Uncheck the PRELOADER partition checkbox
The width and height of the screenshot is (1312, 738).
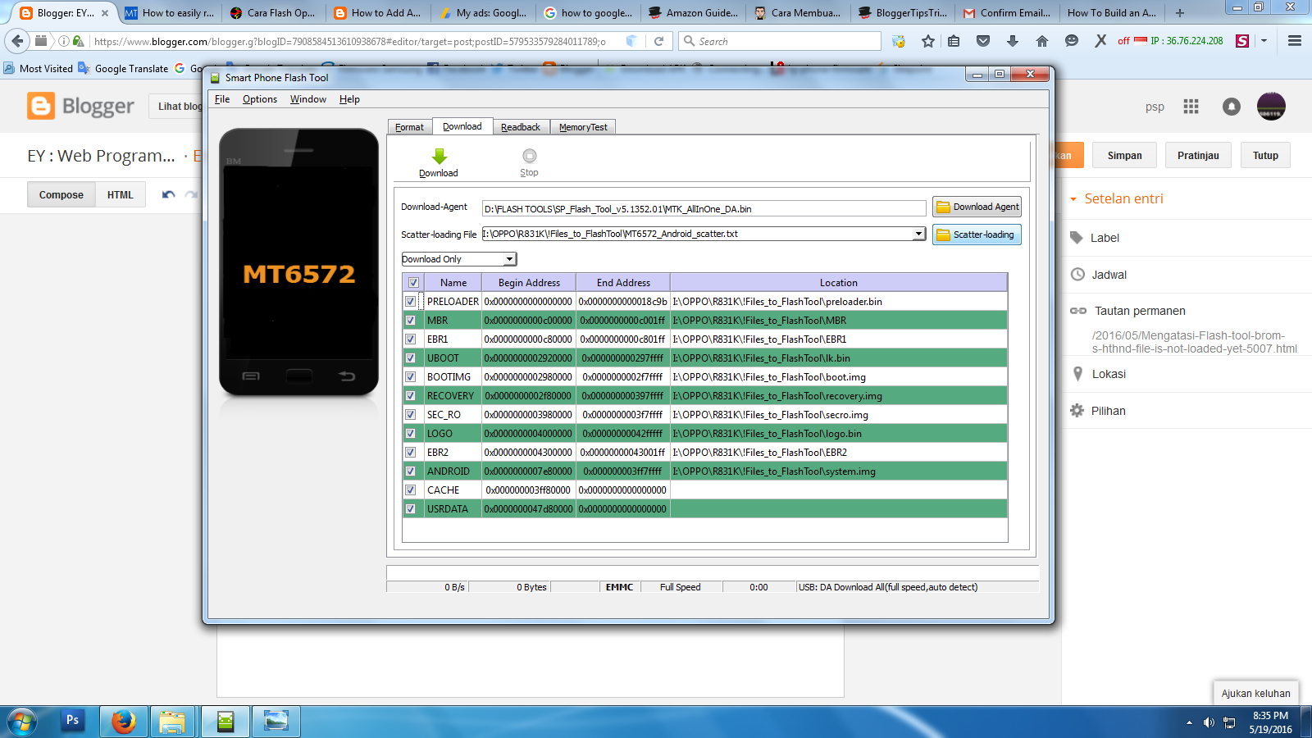[411, 302]
